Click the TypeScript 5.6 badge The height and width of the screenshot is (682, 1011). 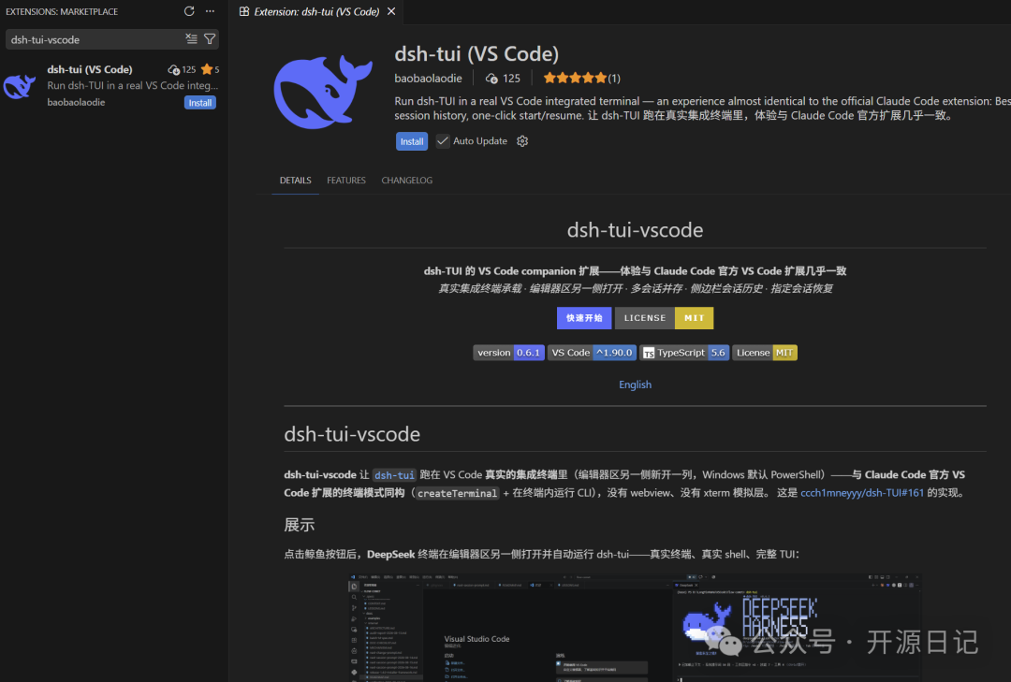(684, 353)
